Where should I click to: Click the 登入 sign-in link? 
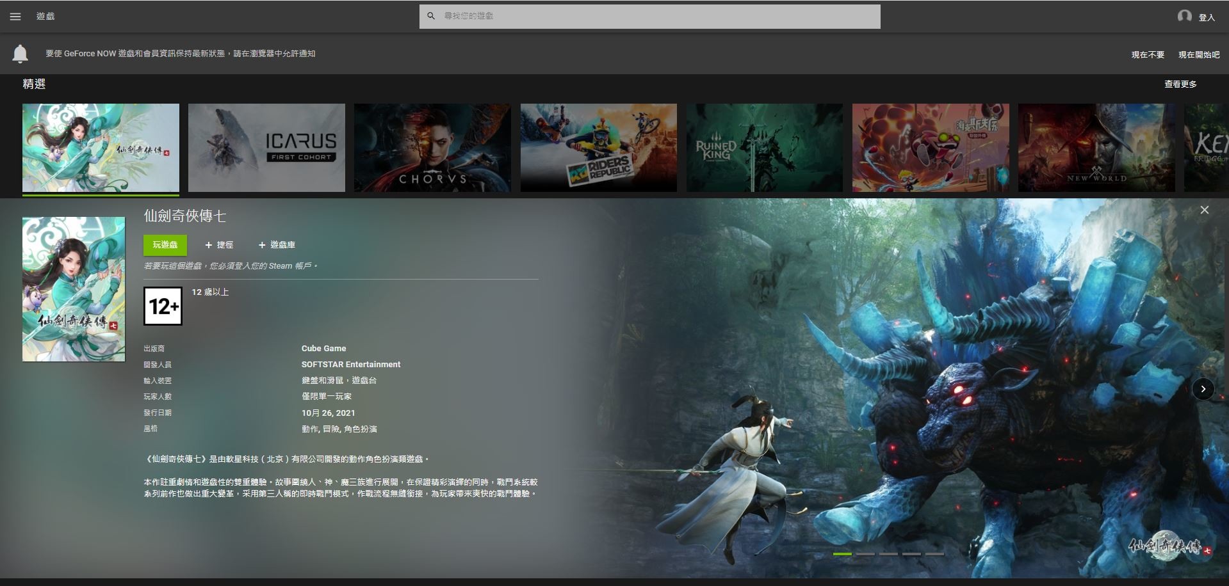coord(1207,17)
